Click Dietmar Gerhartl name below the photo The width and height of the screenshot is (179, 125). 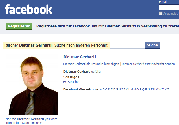pyautogui.click(x=30, y=119)
